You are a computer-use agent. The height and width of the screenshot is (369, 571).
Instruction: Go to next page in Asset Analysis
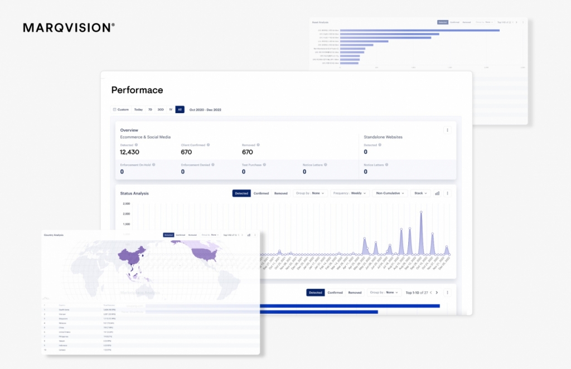[x=516, y=22]
